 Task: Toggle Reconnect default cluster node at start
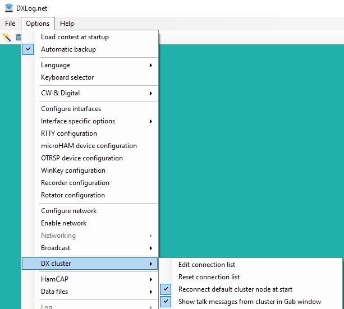[x=250, y=289]
